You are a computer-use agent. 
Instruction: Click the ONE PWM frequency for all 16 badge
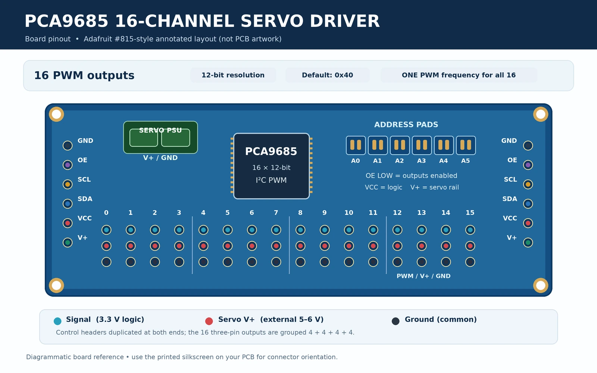pos(459,75)
